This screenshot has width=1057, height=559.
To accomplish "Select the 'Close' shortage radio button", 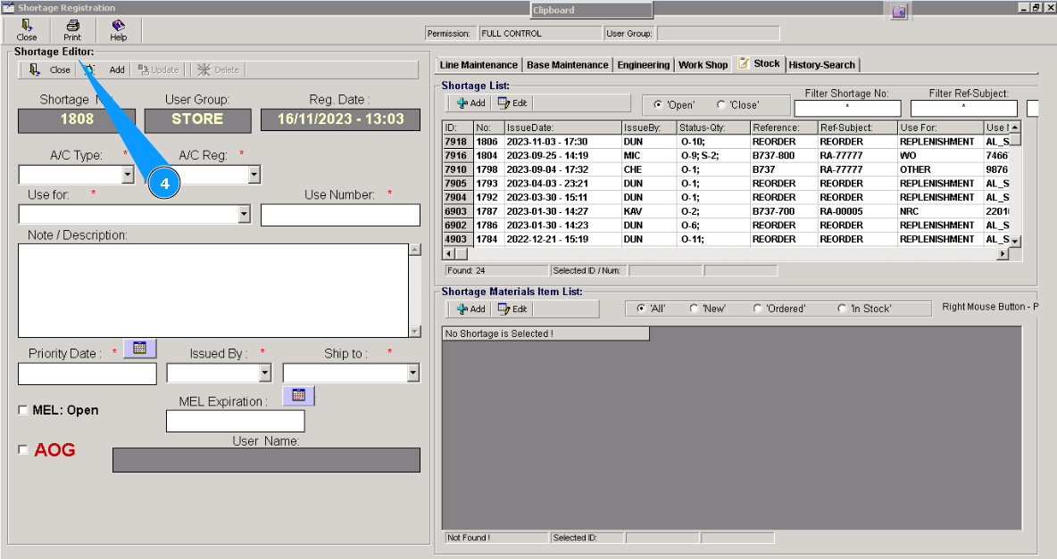I will coord(721,105).
